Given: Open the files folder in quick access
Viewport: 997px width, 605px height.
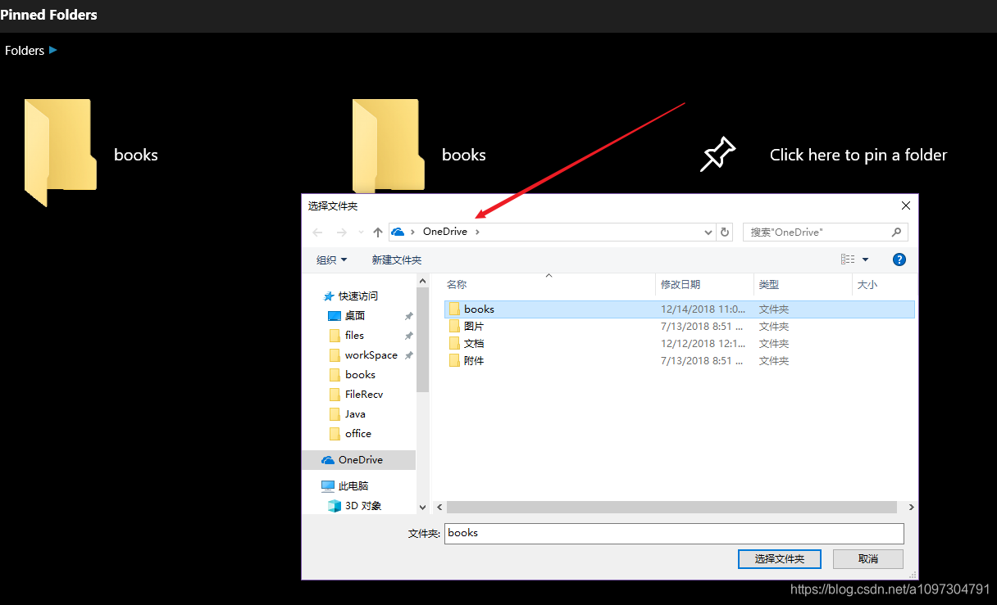Looking at the screenshot, I should click(347, 336).
